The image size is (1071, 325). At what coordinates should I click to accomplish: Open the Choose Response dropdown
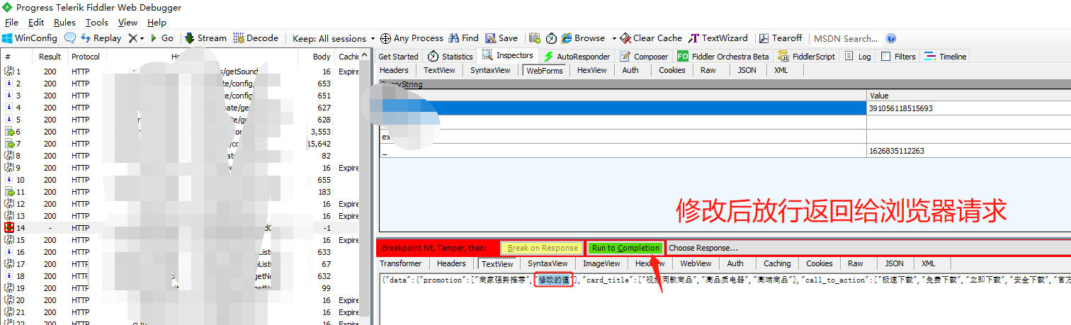[868, 248]
